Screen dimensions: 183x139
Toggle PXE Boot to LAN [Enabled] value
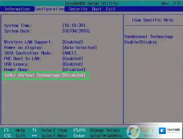[x=73, y=59]
